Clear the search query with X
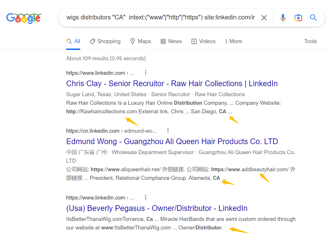 [264, 18]
